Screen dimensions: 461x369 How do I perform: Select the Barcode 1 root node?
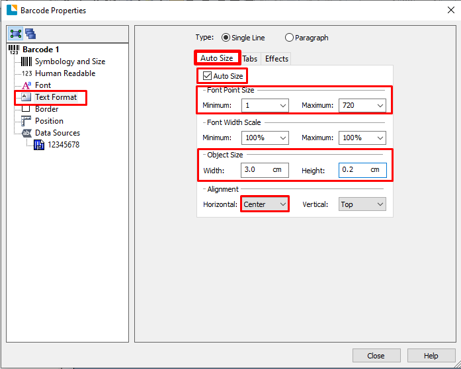pos(40,50)
